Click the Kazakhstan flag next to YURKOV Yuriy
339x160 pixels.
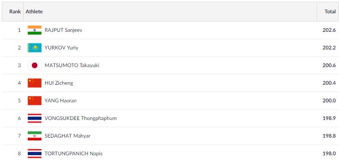tap(34, 48)
